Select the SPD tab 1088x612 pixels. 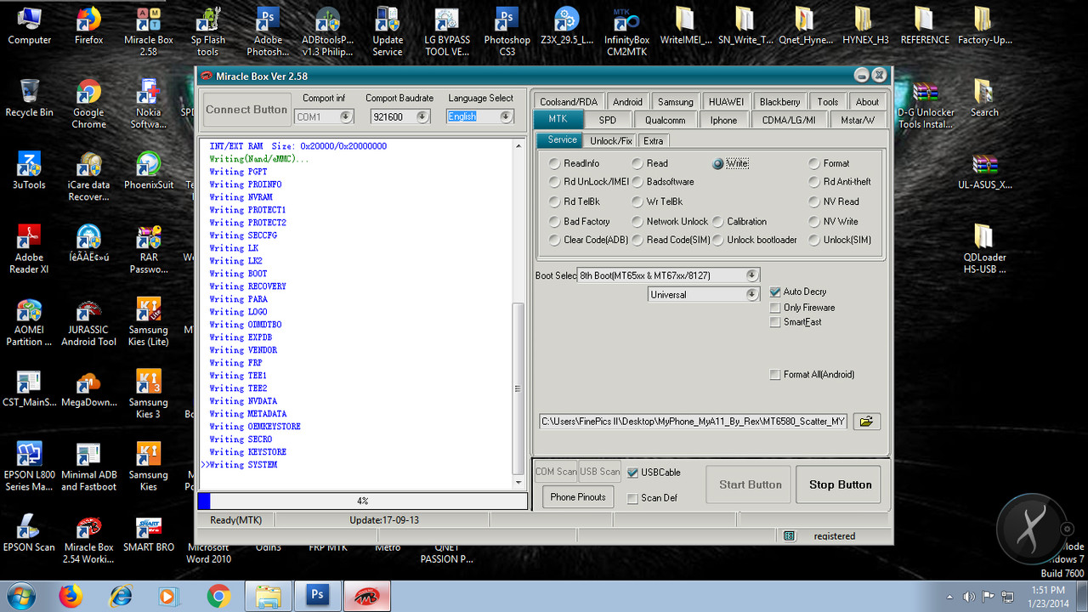[608, 120]
